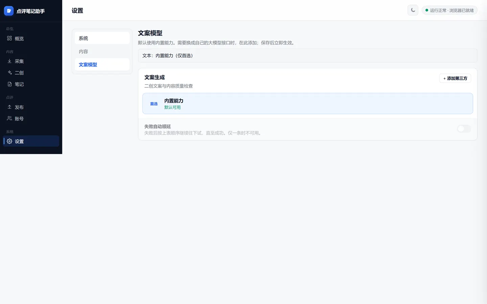Click the 文本：内置能力（仅首选）summary bar

tap(308, 56)
